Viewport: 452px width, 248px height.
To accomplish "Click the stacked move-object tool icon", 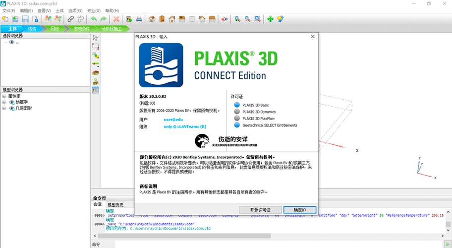I will coord(96,55).
